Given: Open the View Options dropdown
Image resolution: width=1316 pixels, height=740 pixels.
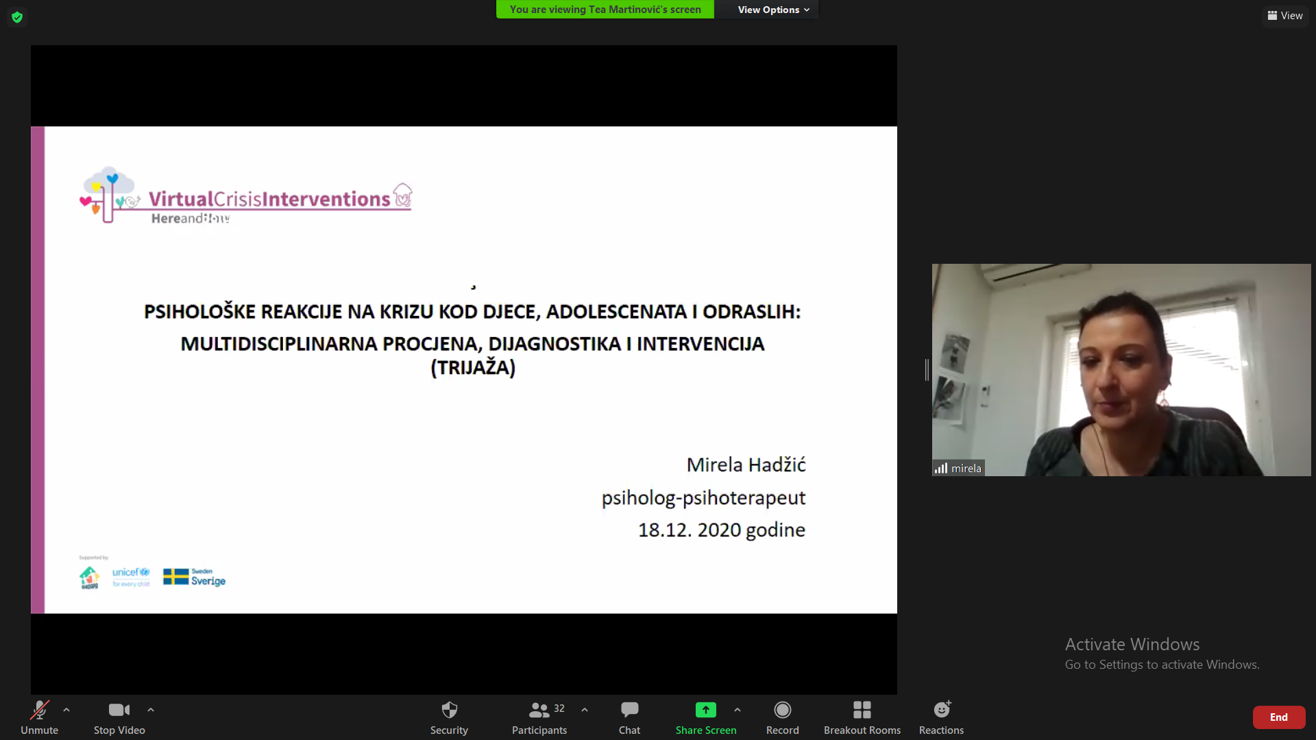Looking at the screenshot, I should coord(773,10).
